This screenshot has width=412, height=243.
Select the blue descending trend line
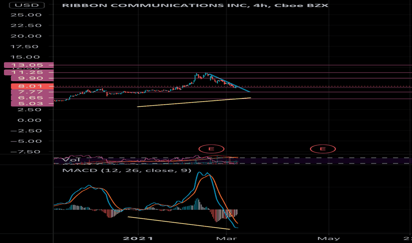(230, 84)
